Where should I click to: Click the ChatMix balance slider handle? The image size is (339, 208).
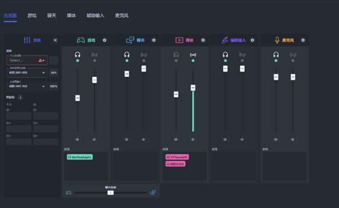(111, 193)
